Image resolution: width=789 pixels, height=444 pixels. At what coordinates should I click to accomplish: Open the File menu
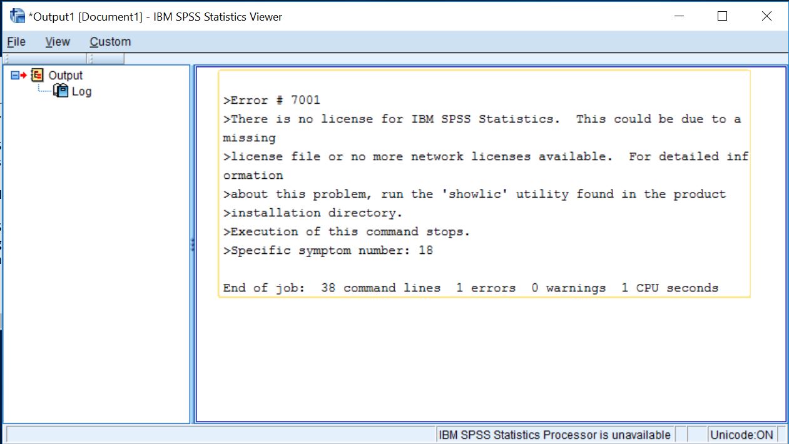pyautogui.click(x=16, y=42)
